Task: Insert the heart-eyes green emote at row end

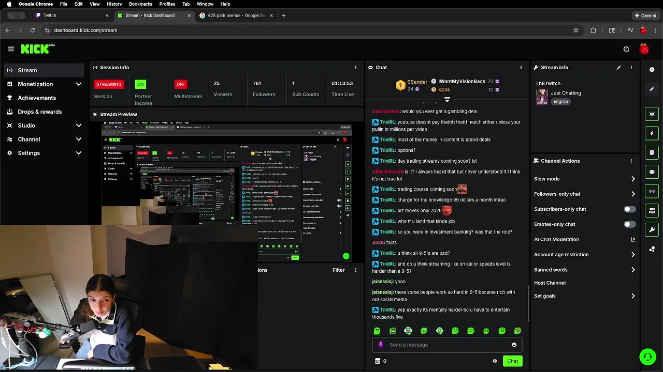Action: pyautogui.click(x=517, y=331)
